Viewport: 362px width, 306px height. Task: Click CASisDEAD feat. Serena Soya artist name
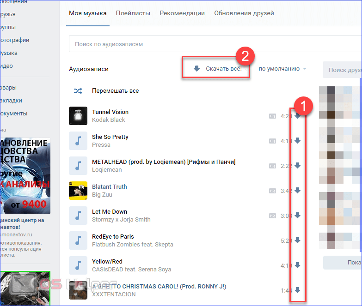132,270
